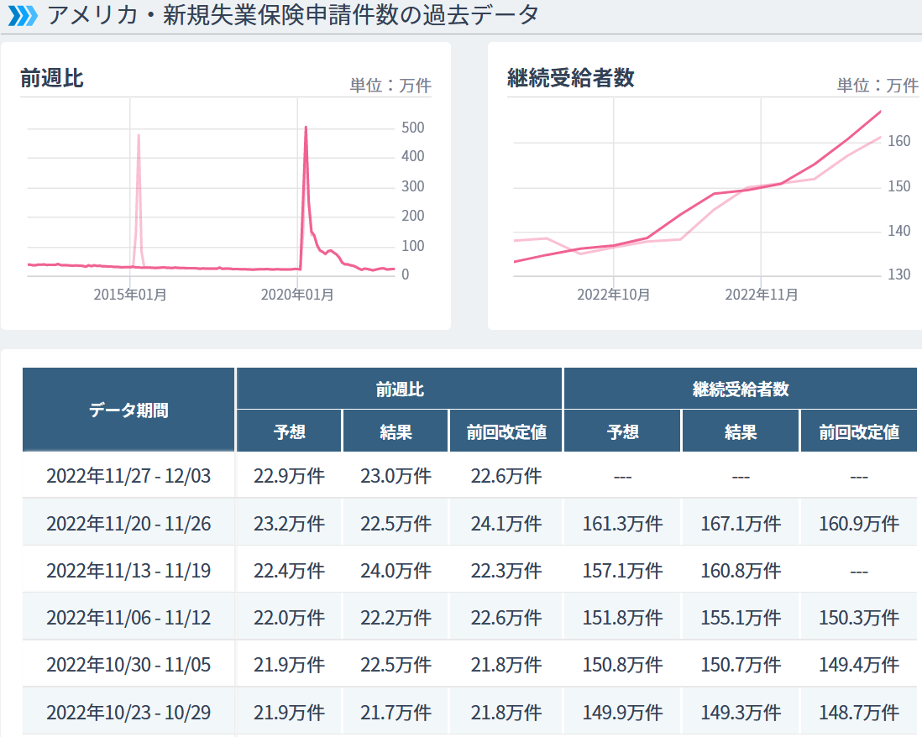Select the row 2022年11/27 - 12/03

tap(469, 475)
